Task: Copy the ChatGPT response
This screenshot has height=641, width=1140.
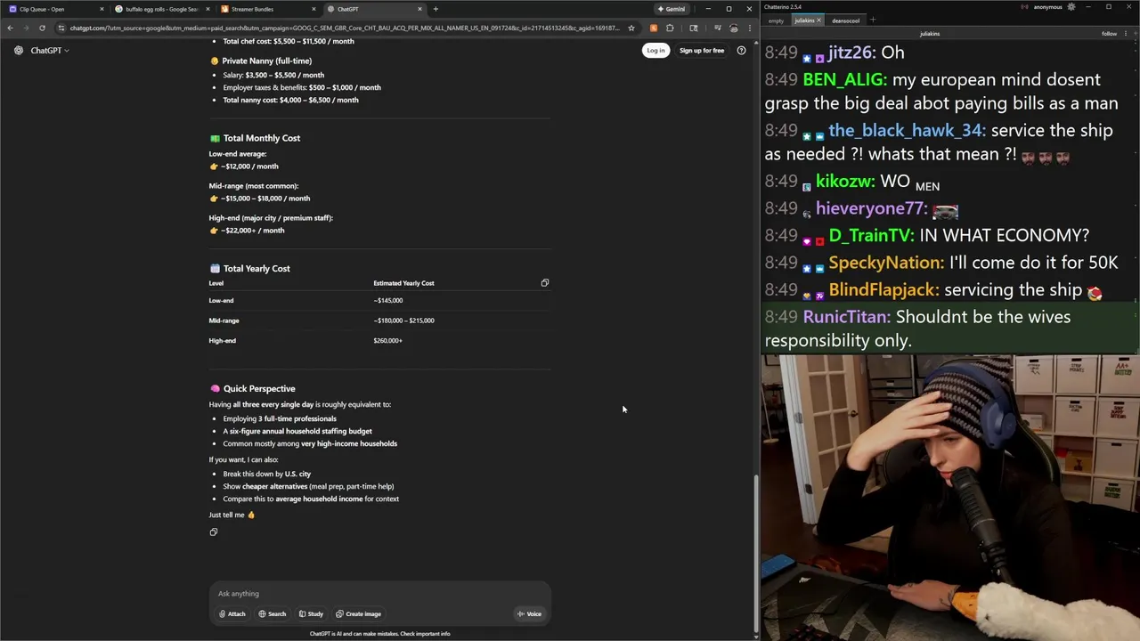Action: [x=213, y=532]
